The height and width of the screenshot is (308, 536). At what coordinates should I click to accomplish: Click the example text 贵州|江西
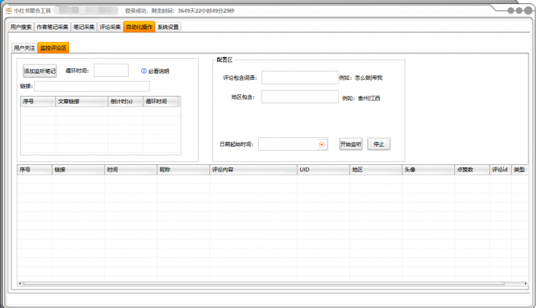(x=369, y=98)
